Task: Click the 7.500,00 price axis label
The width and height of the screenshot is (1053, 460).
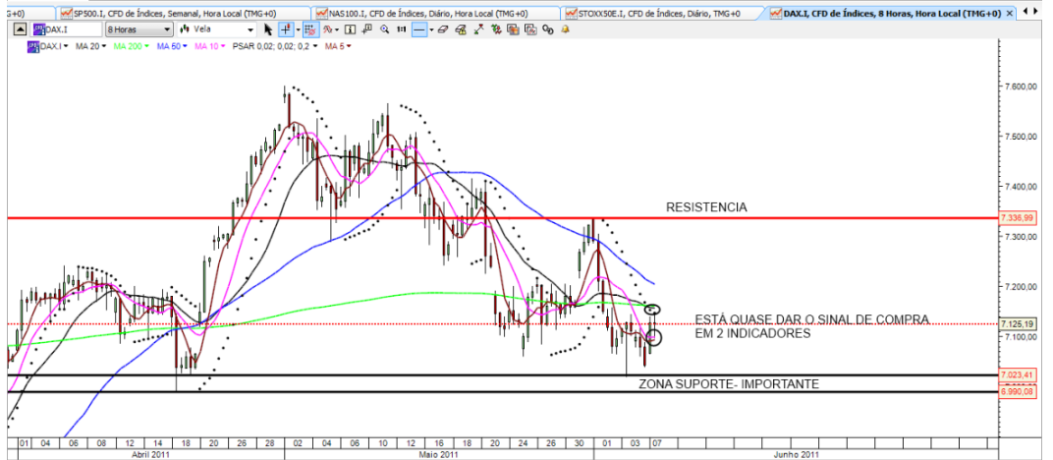Action: [1022, 137]
